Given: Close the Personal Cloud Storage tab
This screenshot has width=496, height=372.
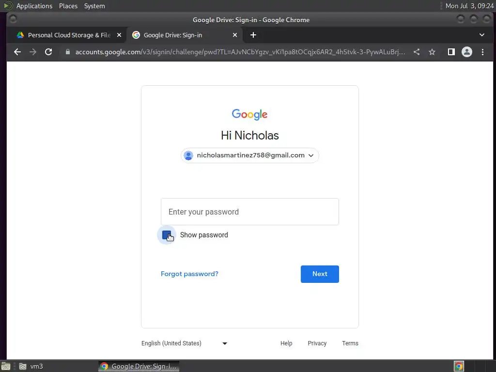Looking at the screenshot, I should [x=119, y=35].
